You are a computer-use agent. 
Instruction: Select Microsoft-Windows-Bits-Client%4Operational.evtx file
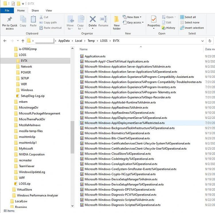click(x=117, y=138)
